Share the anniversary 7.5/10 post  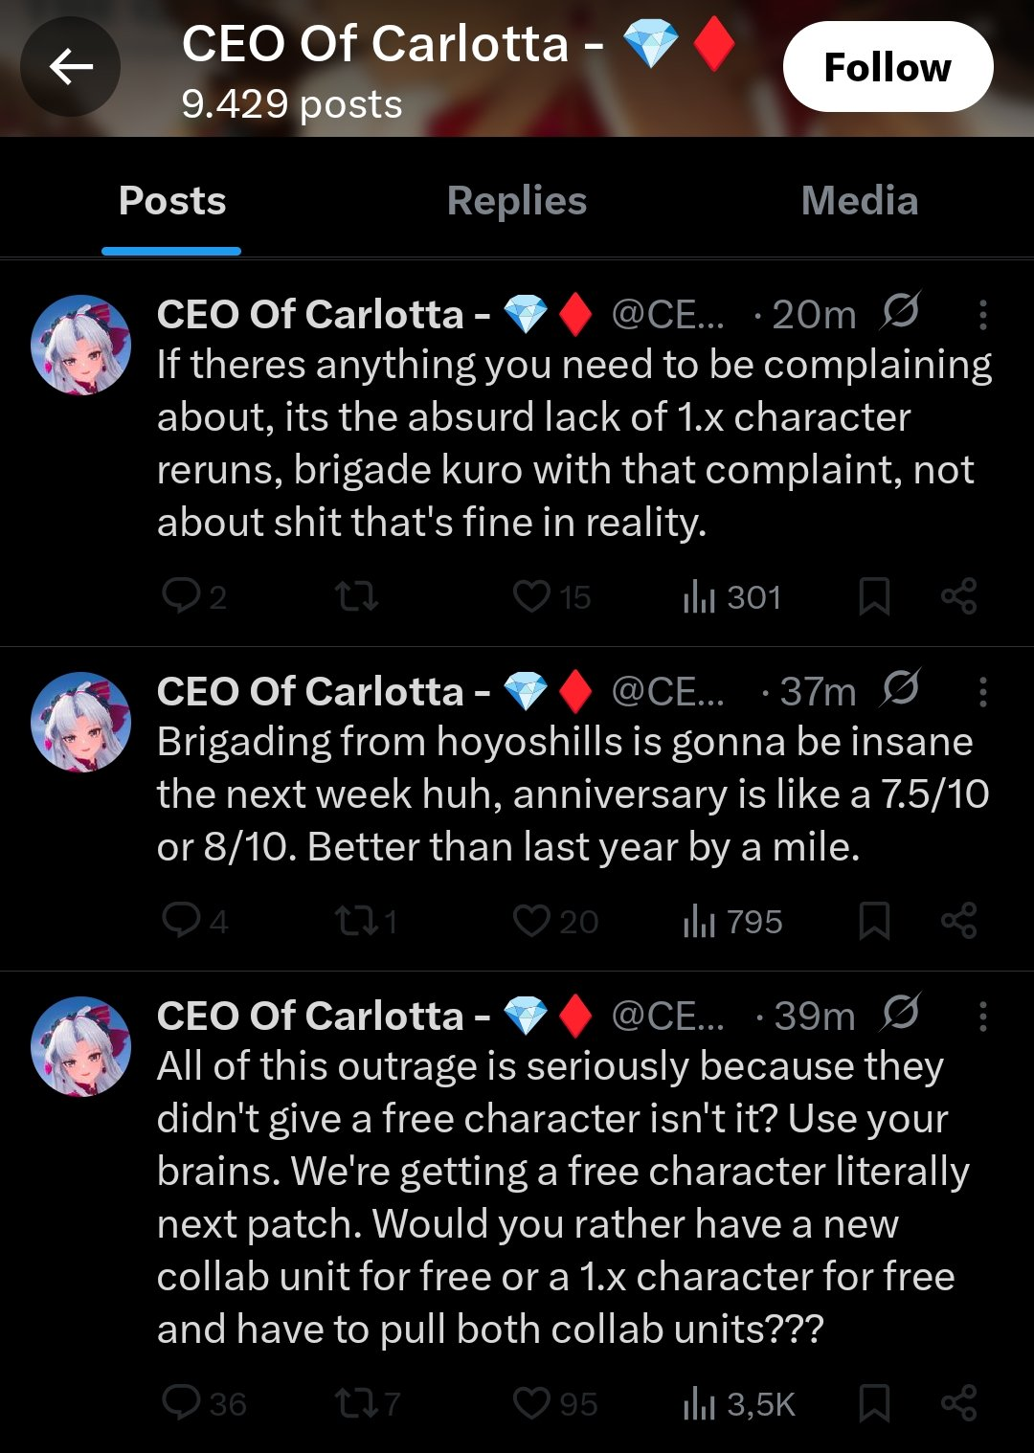958,921
